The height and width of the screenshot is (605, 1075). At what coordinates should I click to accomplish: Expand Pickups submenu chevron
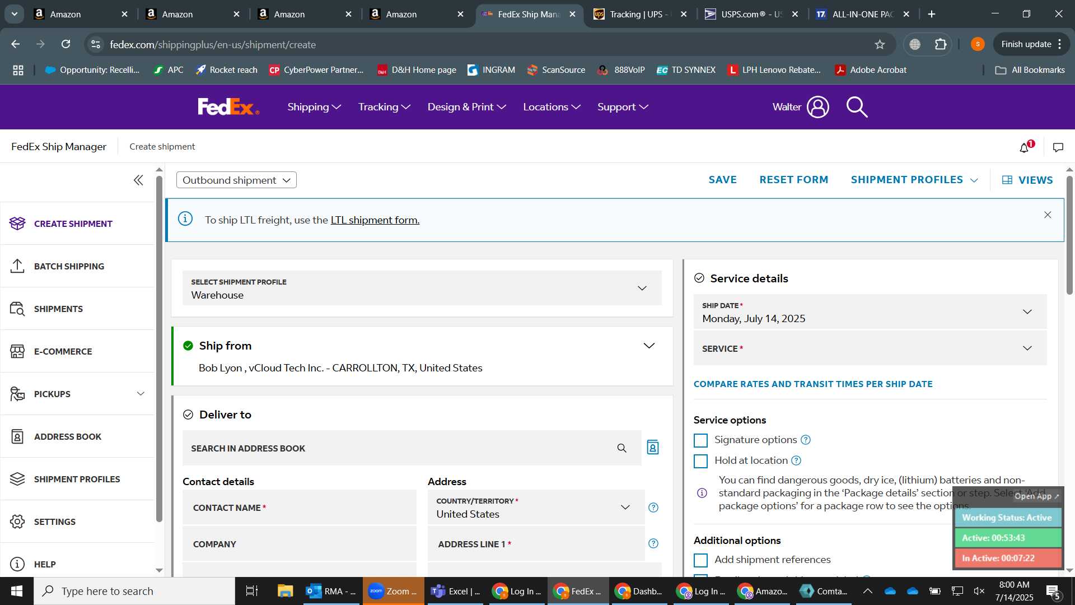pyautogui.click(x=141, y=394)
